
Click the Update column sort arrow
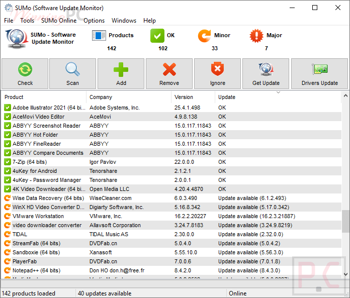pos(279,92)
